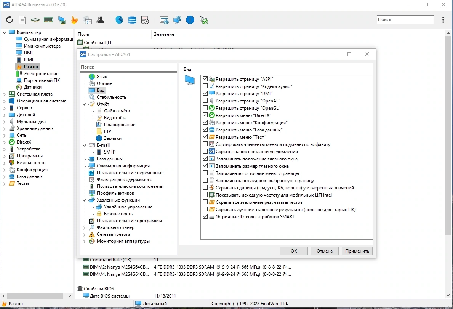Uncheck Разрешить меню "DirectX"
Viewport: 453px width, 309px height.
[x=205, y=115]
